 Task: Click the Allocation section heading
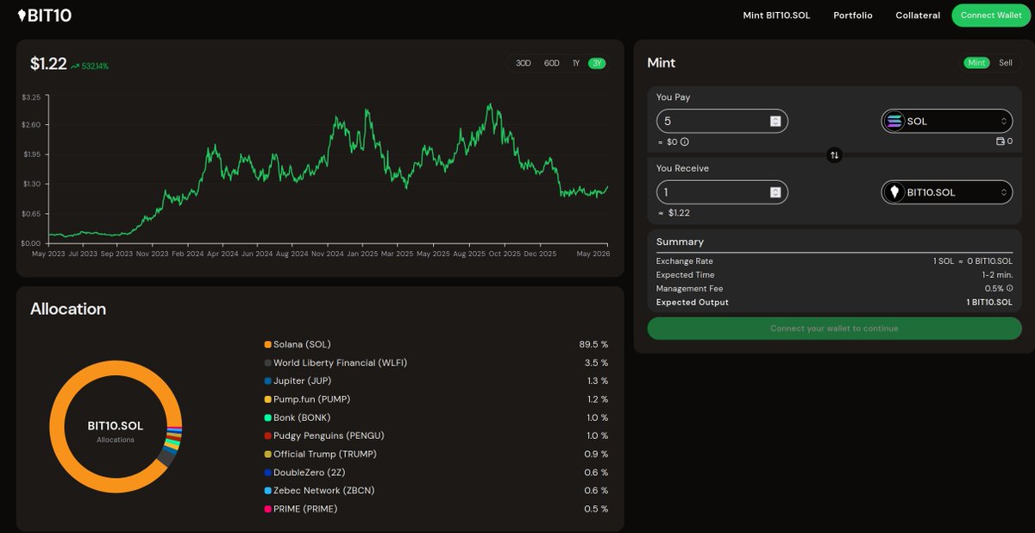[68, 309]
